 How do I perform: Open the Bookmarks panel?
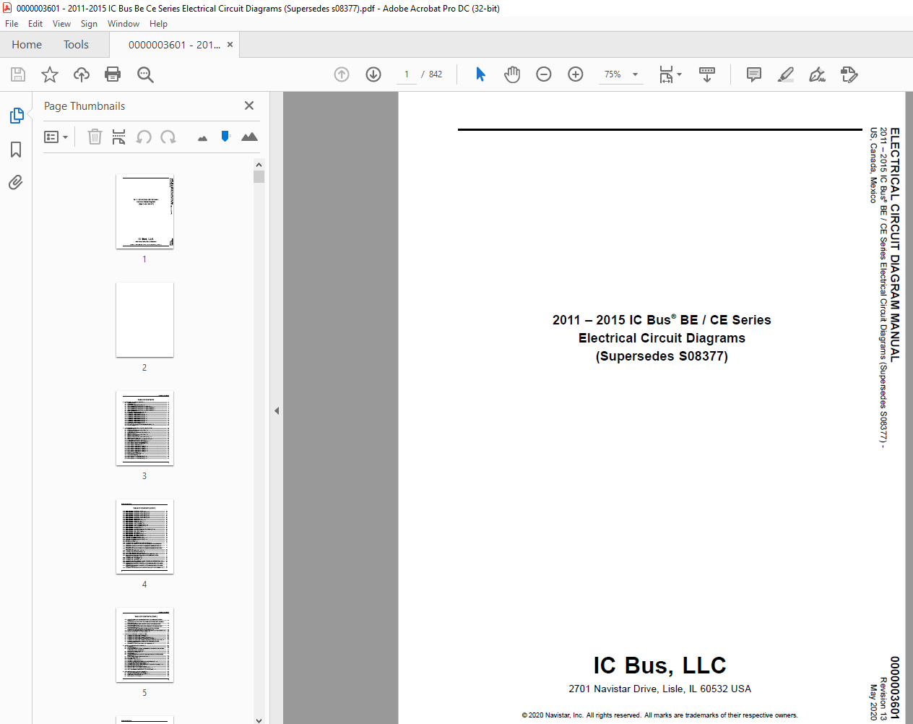(x=16, y=150)
